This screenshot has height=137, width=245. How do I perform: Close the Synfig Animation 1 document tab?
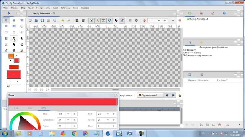54,13
